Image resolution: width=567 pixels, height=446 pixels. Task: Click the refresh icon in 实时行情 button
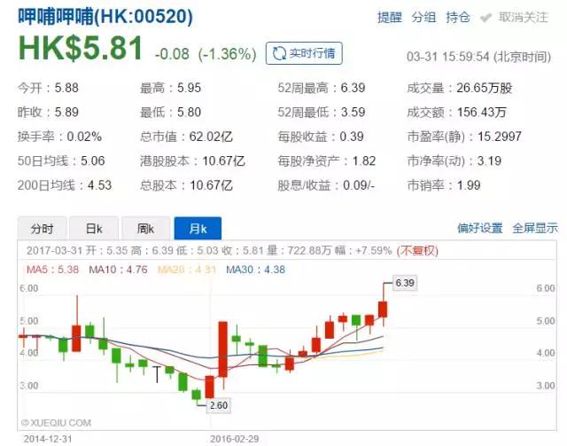(279, 53)
